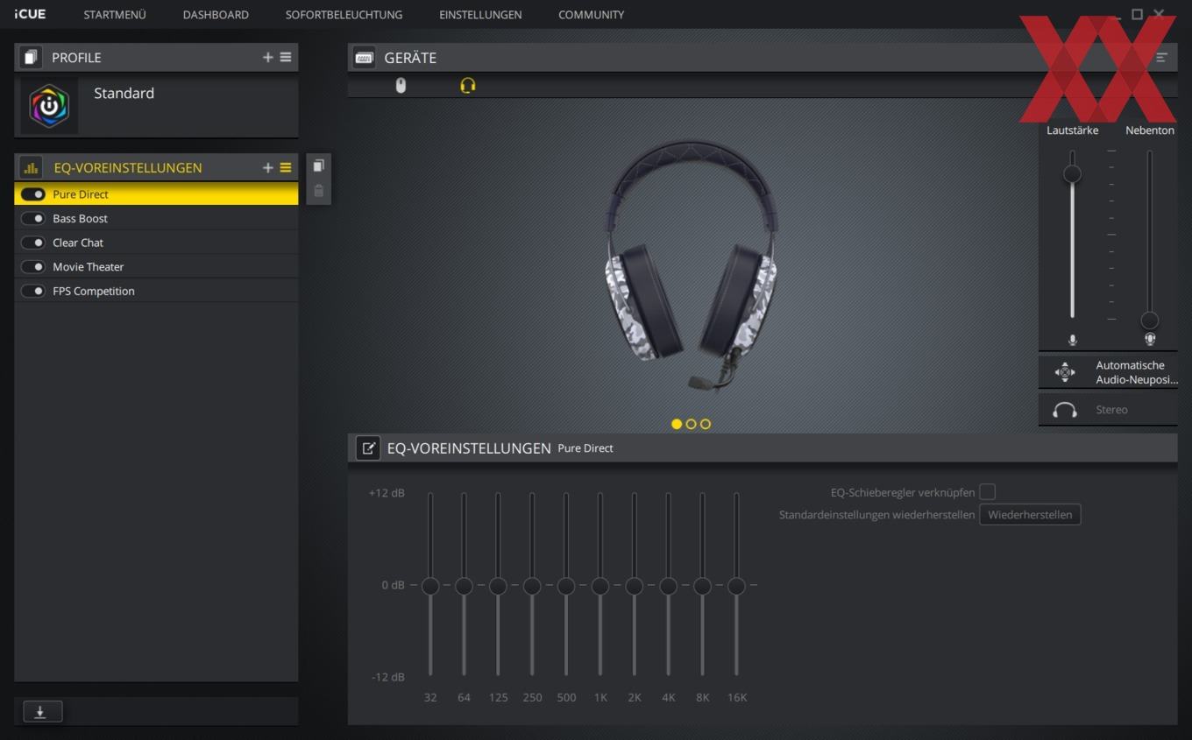The width and height of the screenshot is (1192, 740).
Task: Click the audio repositioning arrows icon
Action: tap(1065, 372)
